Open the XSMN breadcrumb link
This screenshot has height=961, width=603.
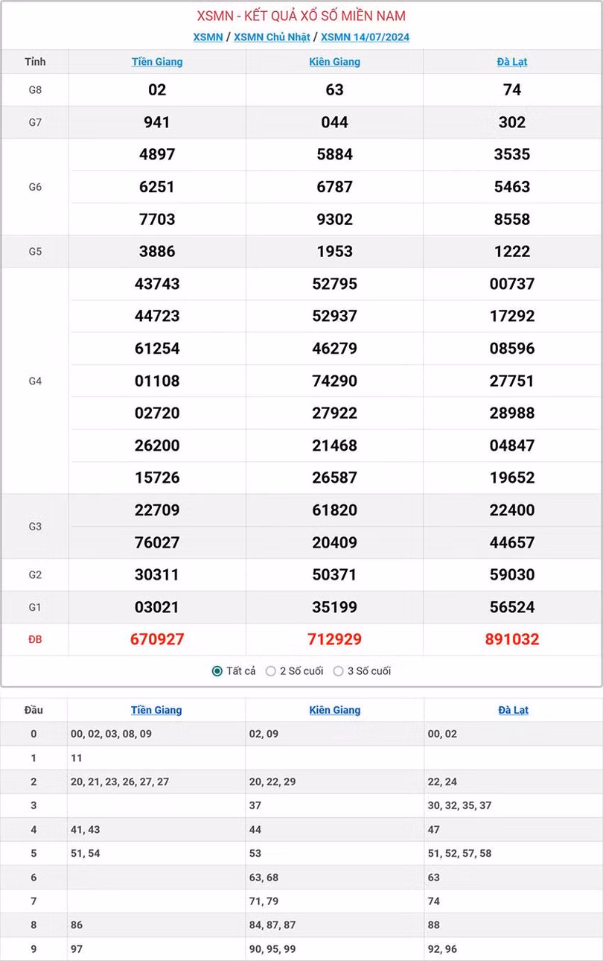208,37
